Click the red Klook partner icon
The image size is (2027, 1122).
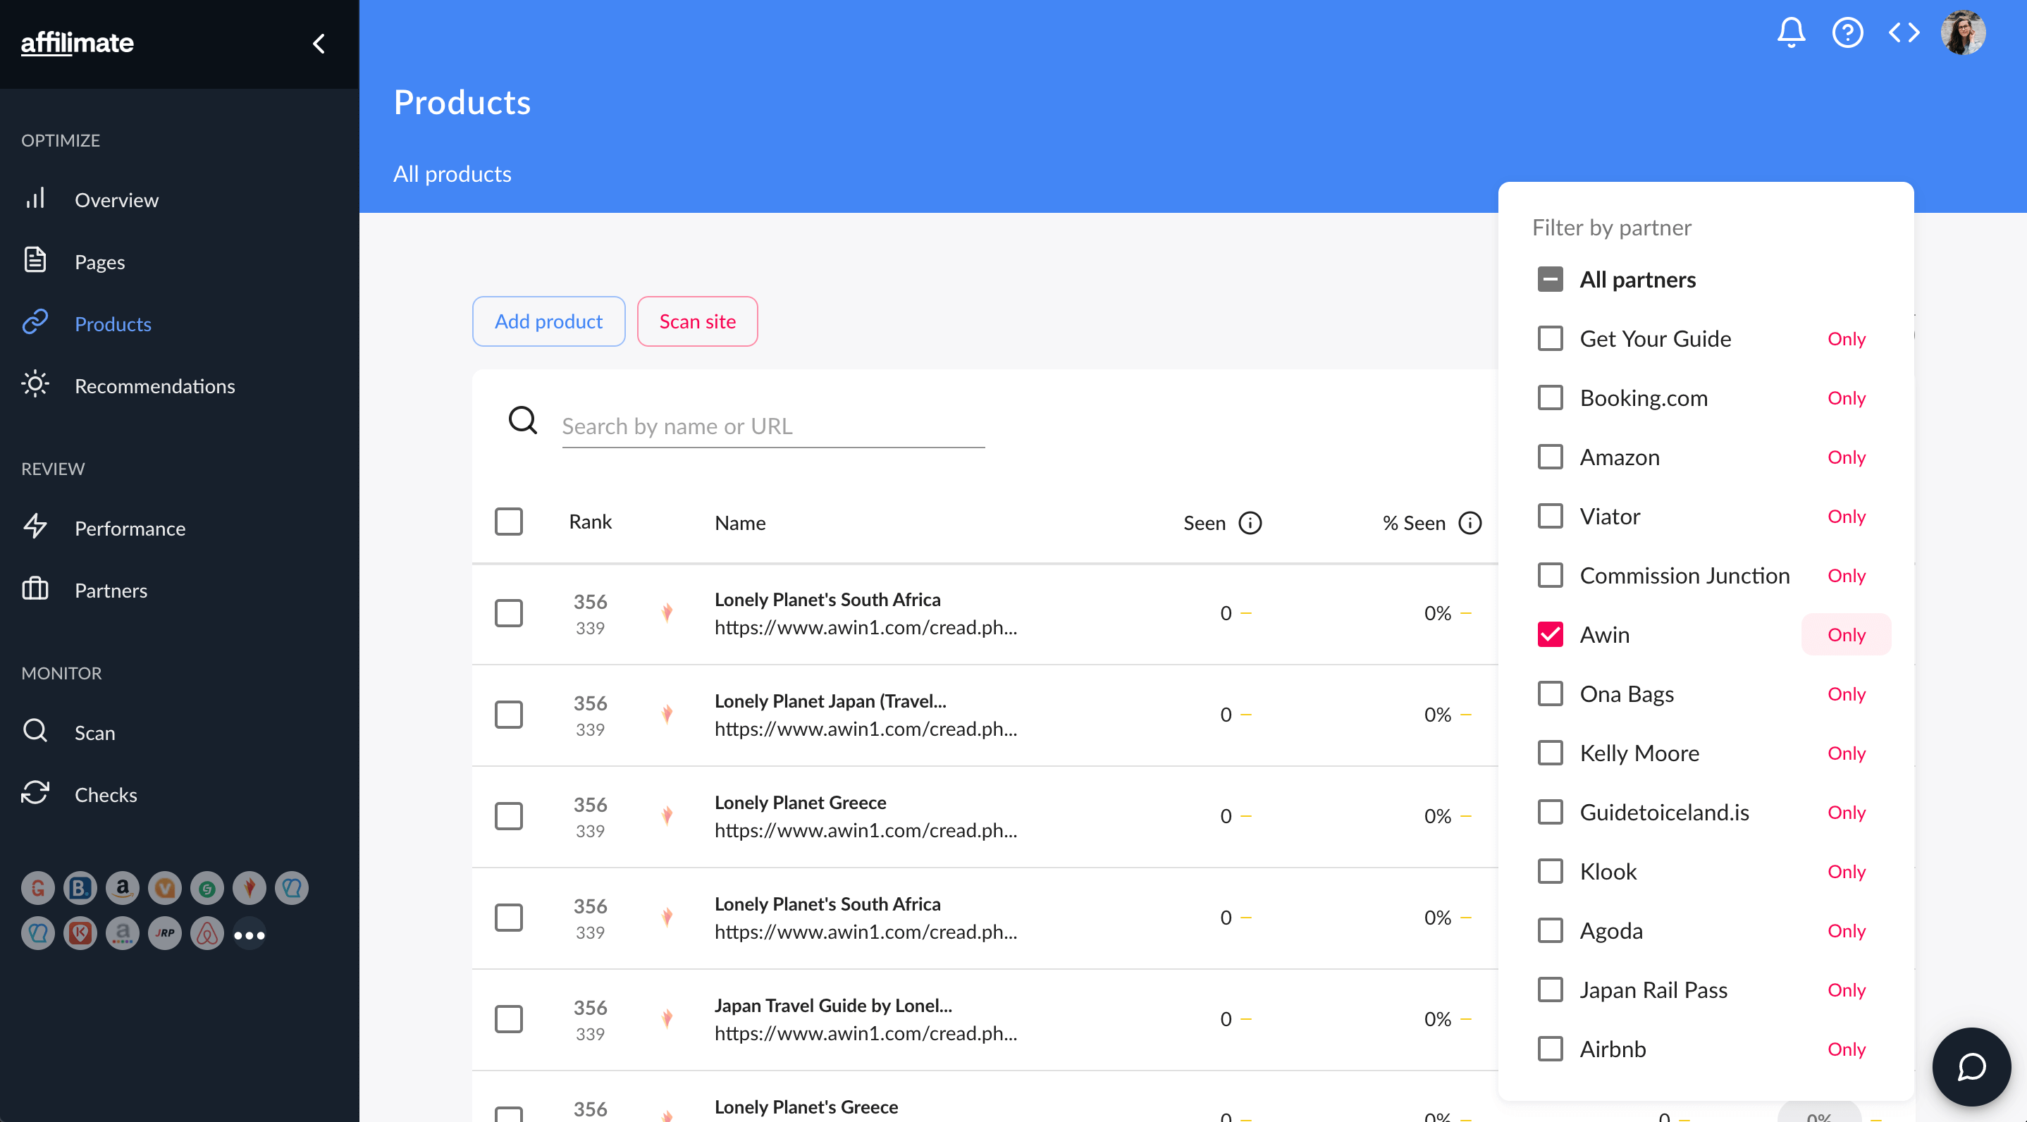click(x=80, y=934)
